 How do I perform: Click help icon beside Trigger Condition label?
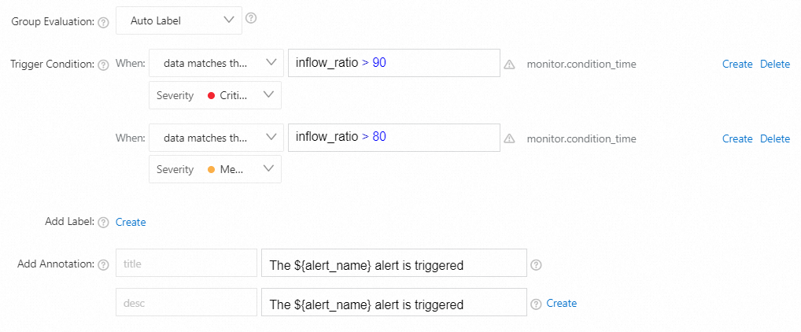(x=103, y=65)
